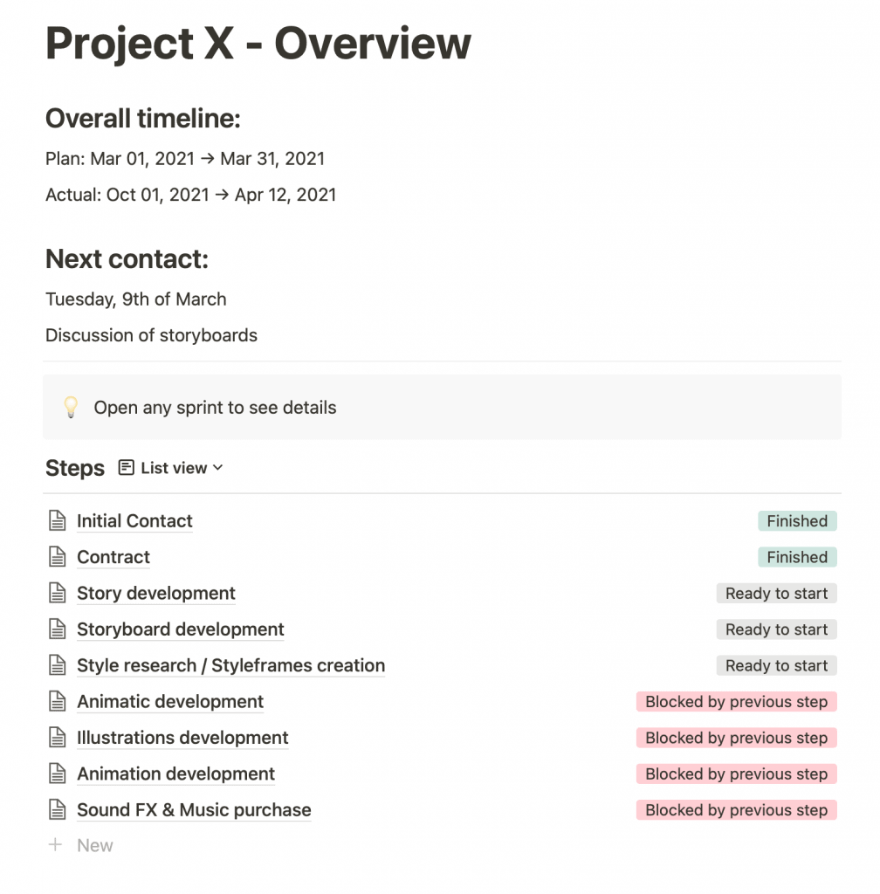
Task: Click the page icon beside Initial Contact
Action: pos(57,520)
